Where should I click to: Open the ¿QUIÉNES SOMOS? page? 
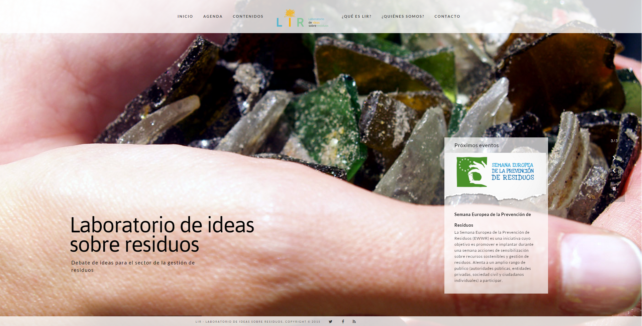pyautogui.click(x=403, y=16)
